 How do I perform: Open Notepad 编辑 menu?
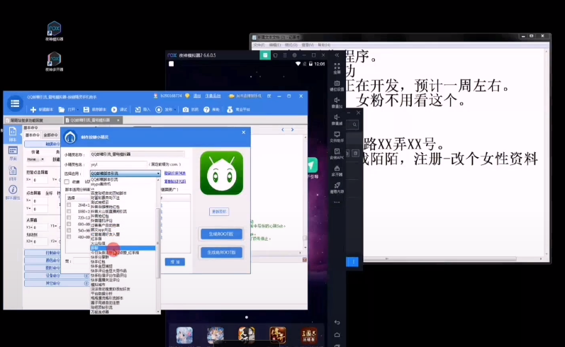[274, 45]
